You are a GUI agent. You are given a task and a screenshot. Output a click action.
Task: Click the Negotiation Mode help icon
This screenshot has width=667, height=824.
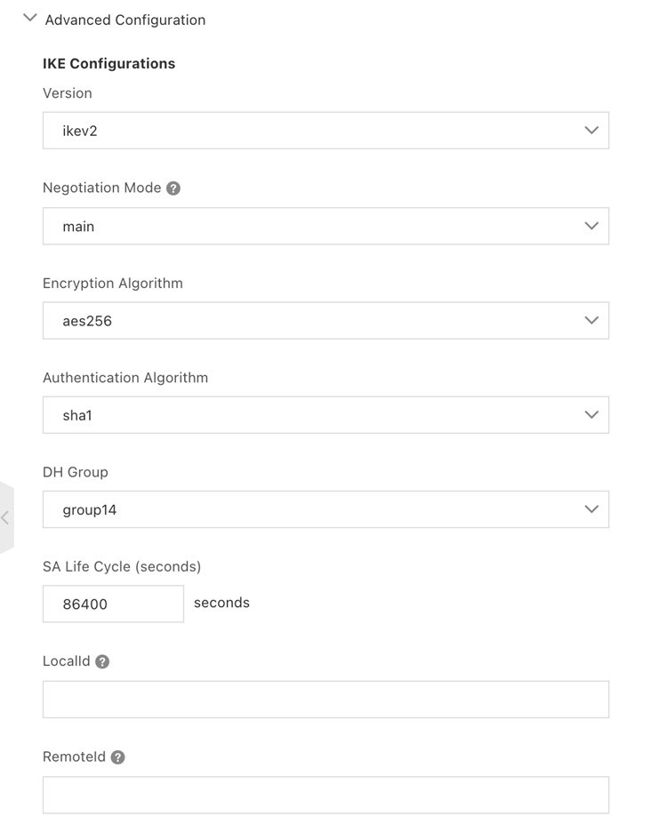[x=173, y=188]
